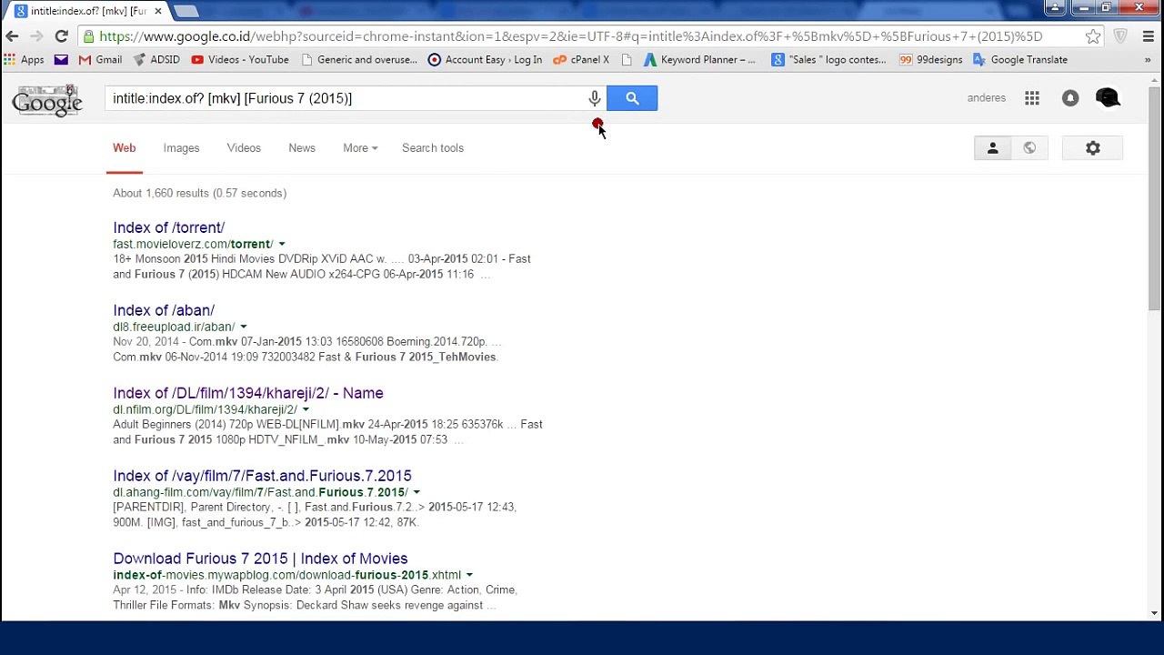1164x655 pixels.
Task: Open the ADSID bookmark
Action: pos(156,60)
